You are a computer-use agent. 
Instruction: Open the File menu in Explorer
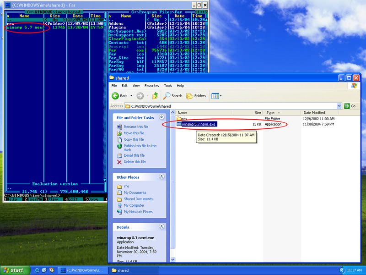[114, 86]
